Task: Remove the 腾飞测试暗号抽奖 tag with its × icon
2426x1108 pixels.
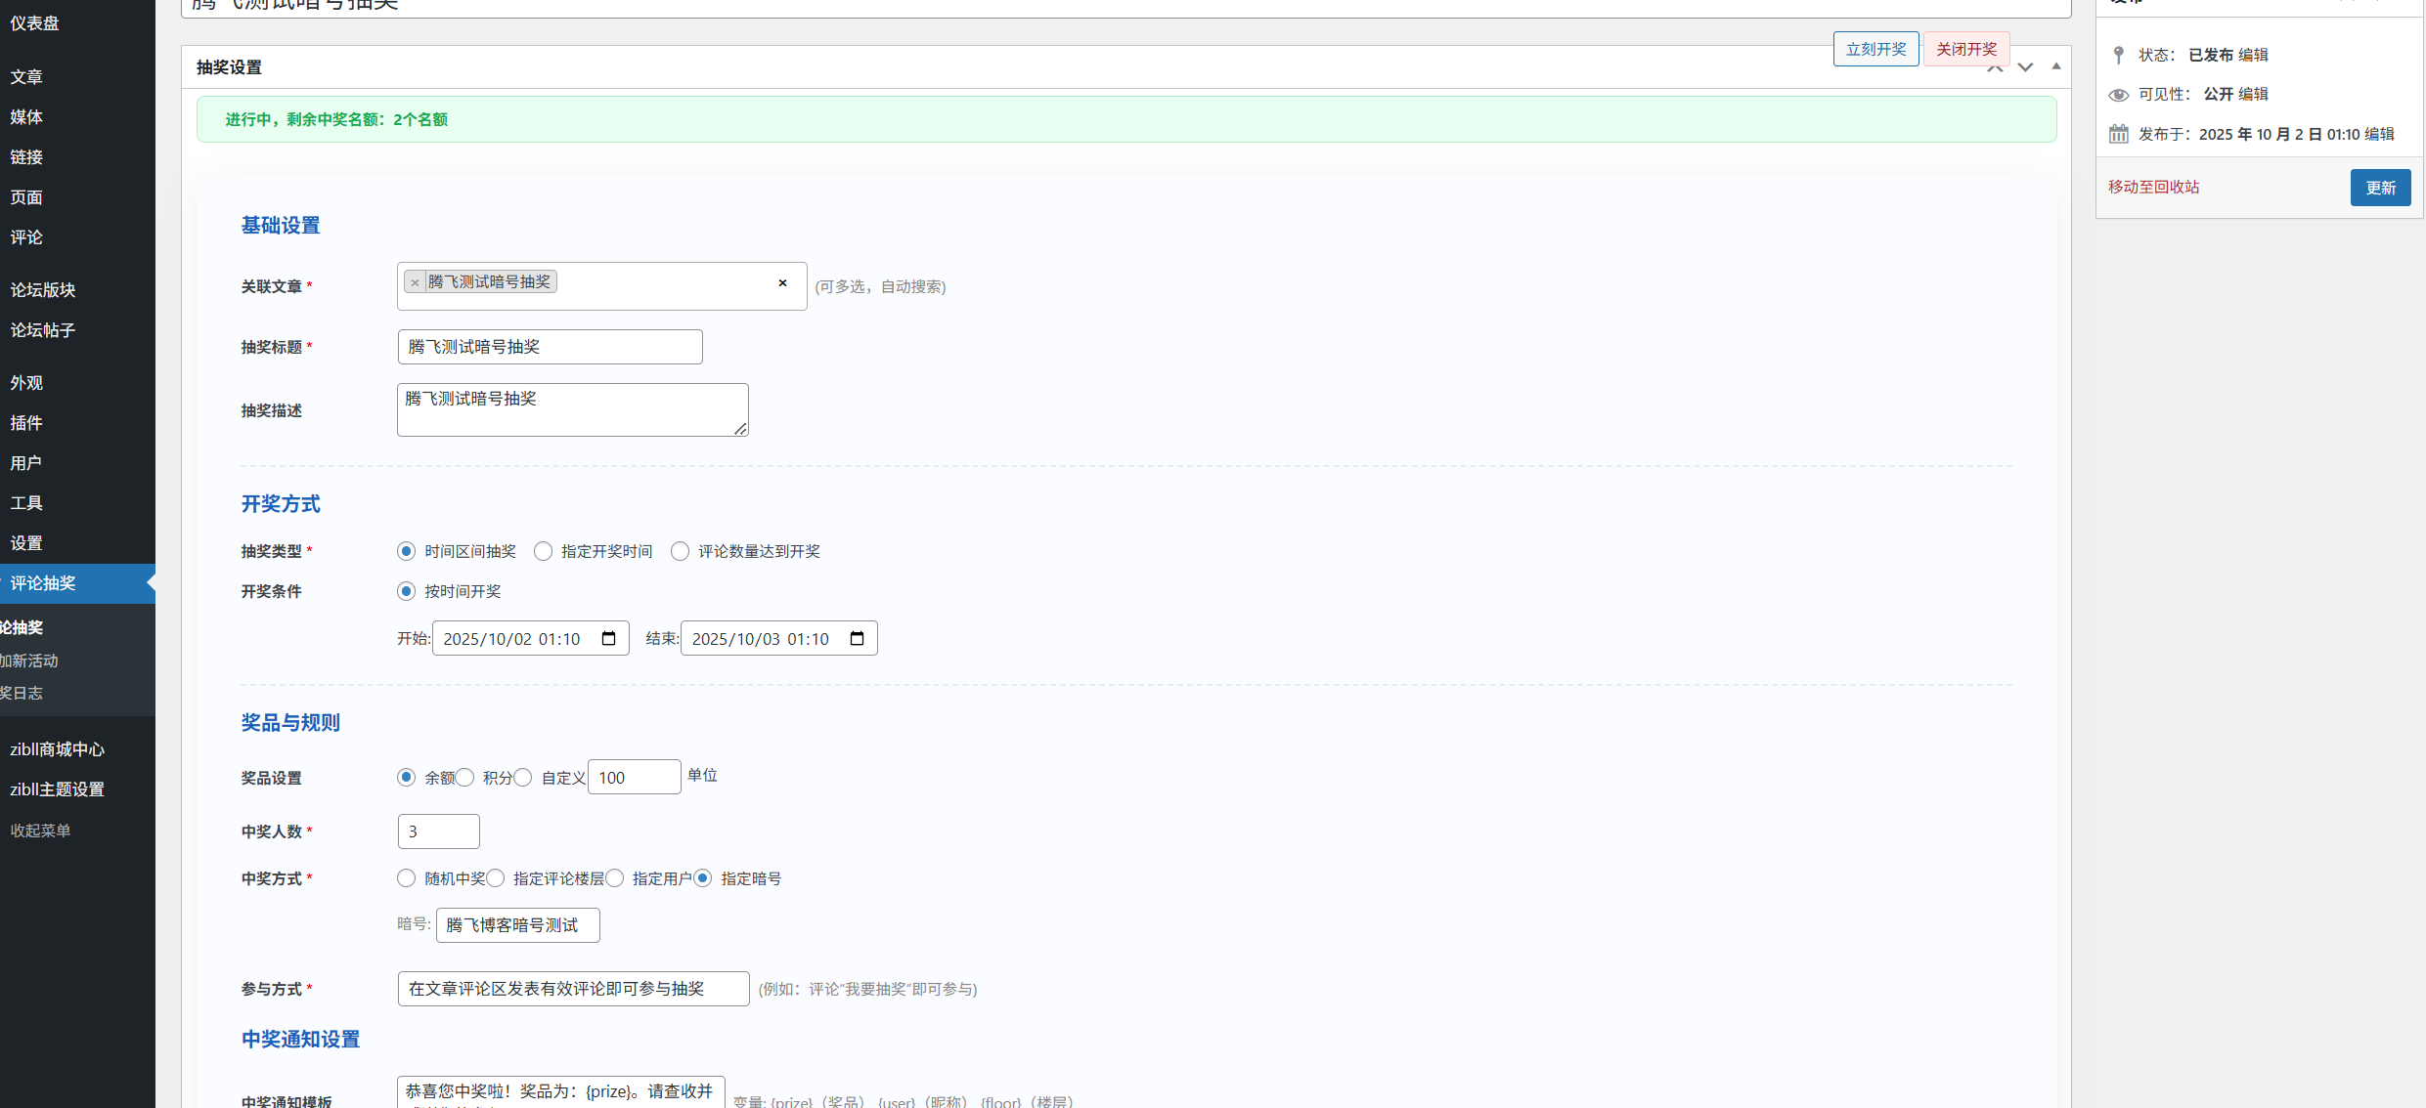Action: click(x=415, y=282)
